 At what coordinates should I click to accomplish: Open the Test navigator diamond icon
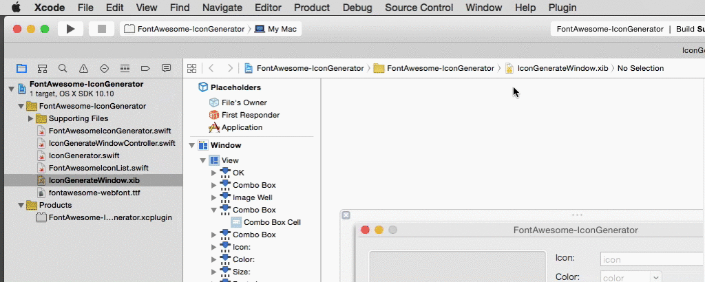pos(105,68)
